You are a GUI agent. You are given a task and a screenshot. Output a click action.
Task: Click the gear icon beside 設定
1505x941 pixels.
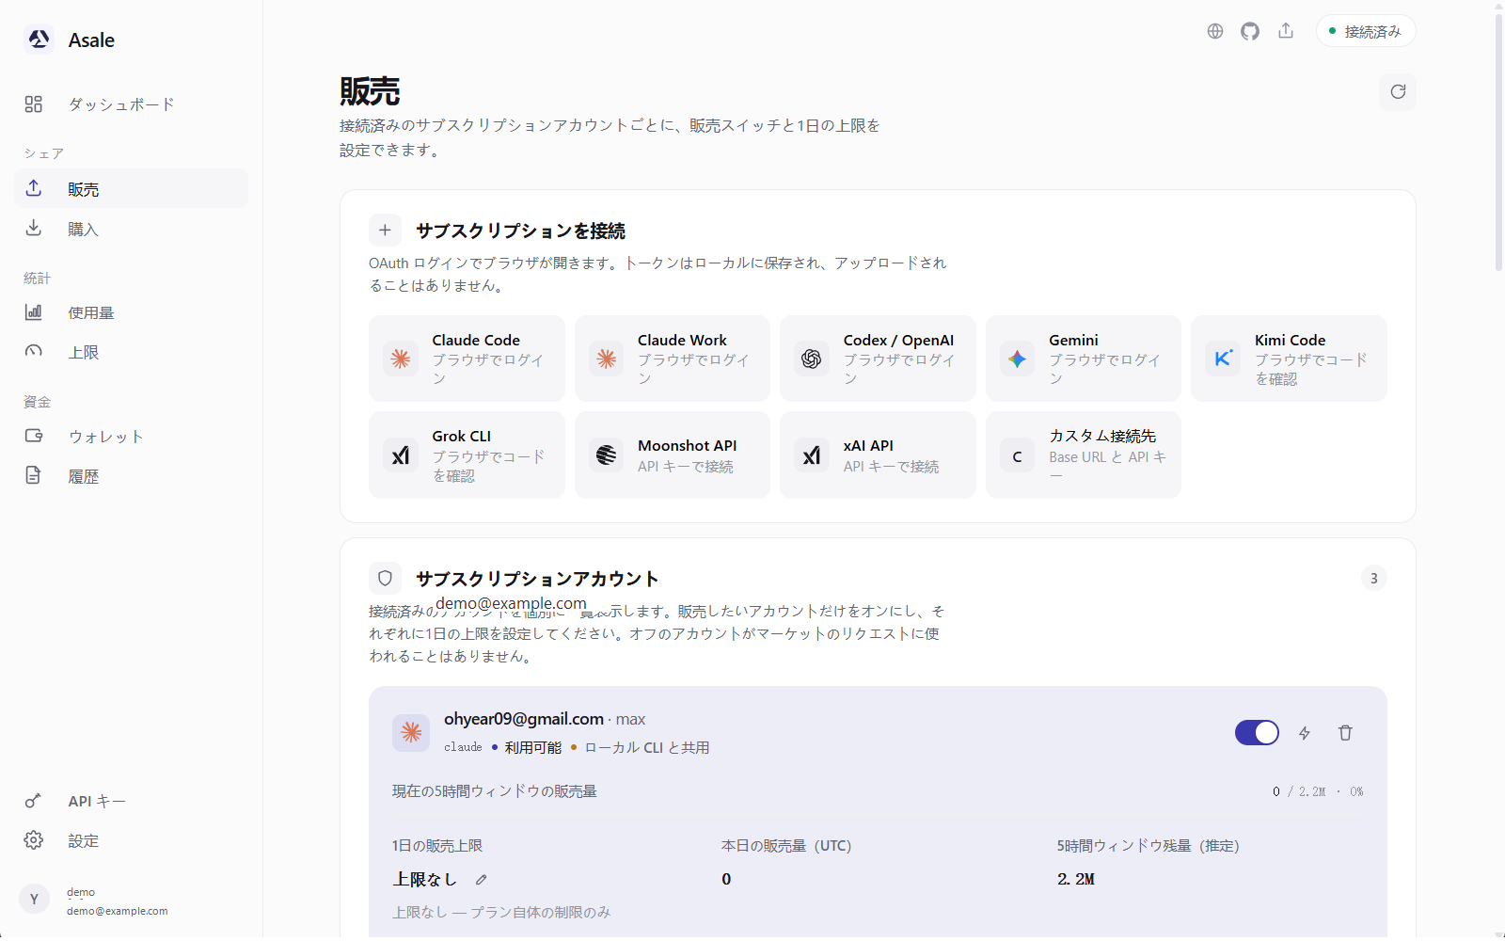point(34,840)
